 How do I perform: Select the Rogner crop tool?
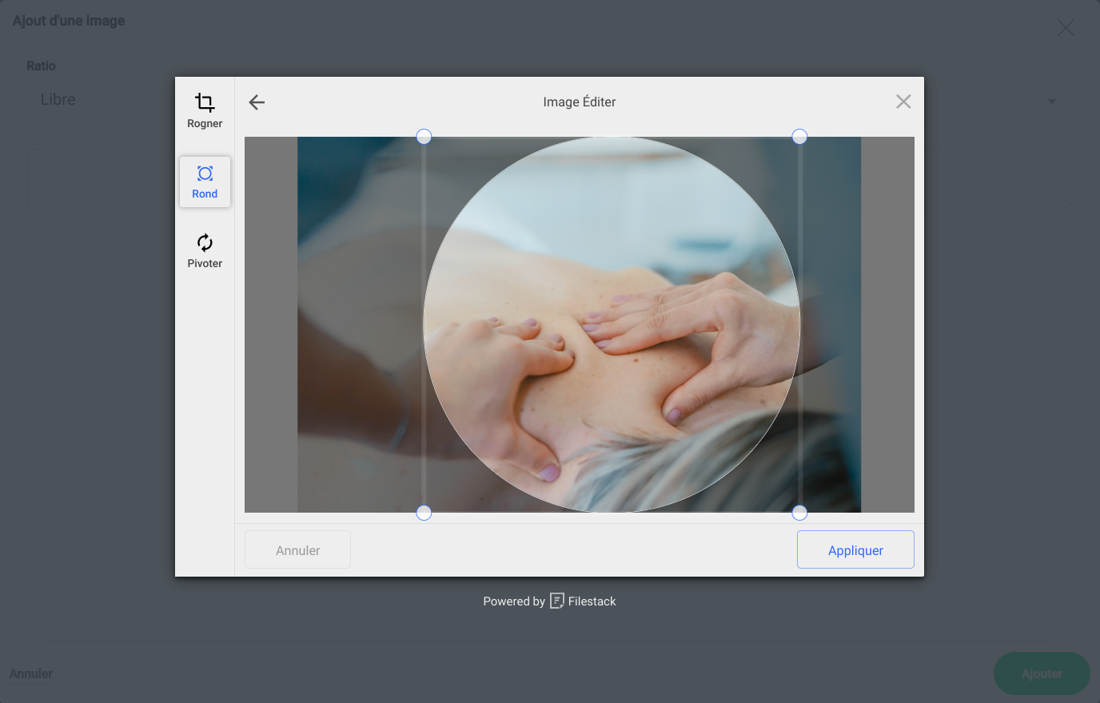point(205,111)
